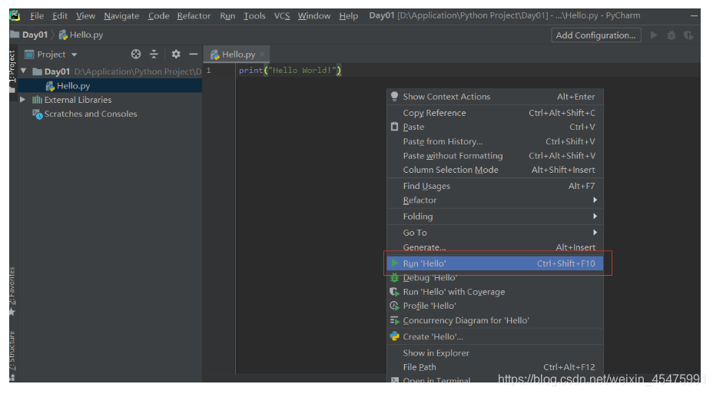Click Day01 text in navigation breadcrumb
The width and height of the screenshot is (713, 394).
point(35,35)
